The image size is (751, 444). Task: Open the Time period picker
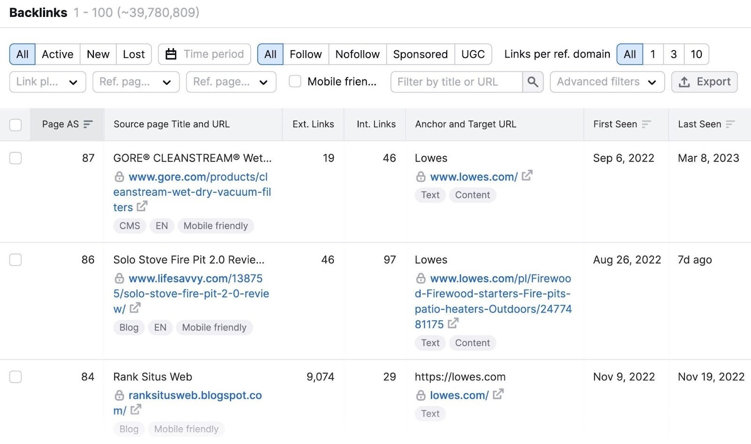(204, 54)
